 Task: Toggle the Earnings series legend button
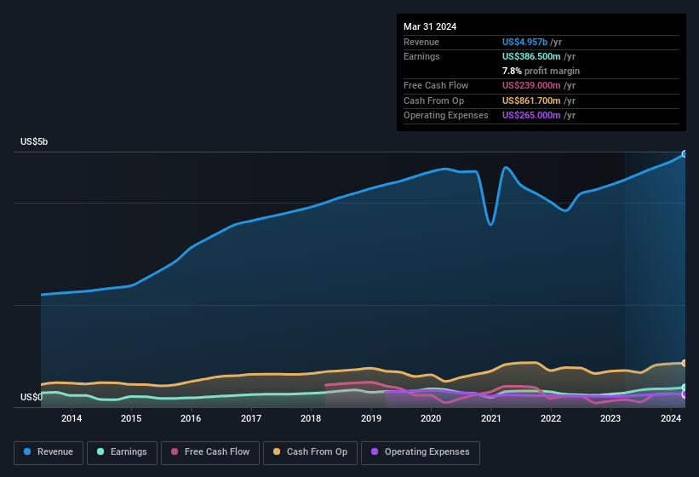[122, 452]
